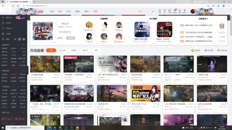Expand the 分类 dropdown in navigation

click(x=68, y=11)
